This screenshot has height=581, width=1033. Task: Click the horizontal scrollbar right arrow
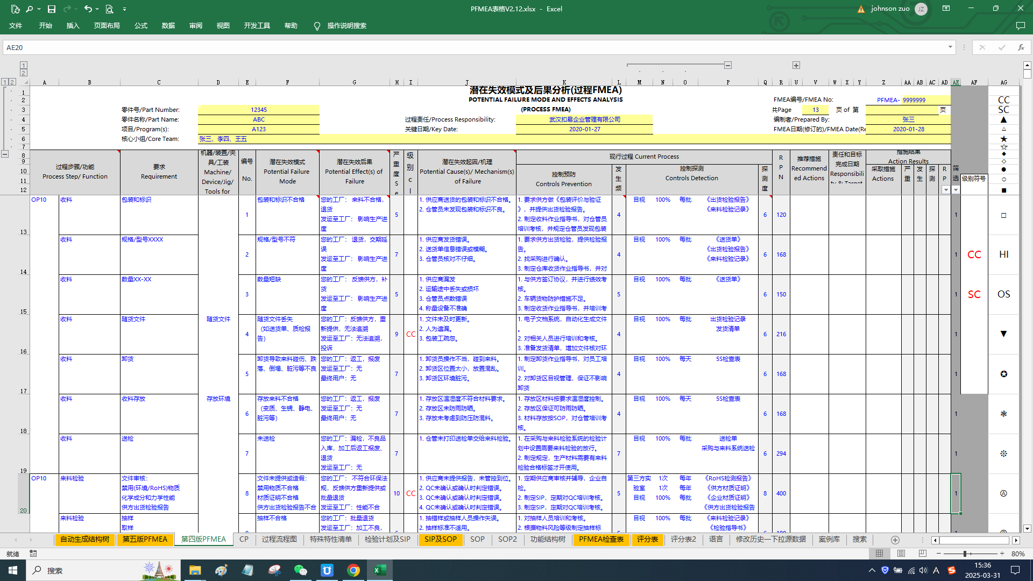pos(1016,540)
